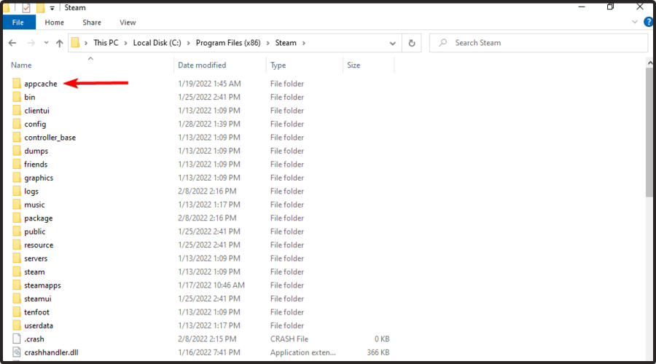Image resolution: width=656 pixels, height=364 pixels.
Task: Click the CRASH File type cell
Action: (x=289, y=339)
